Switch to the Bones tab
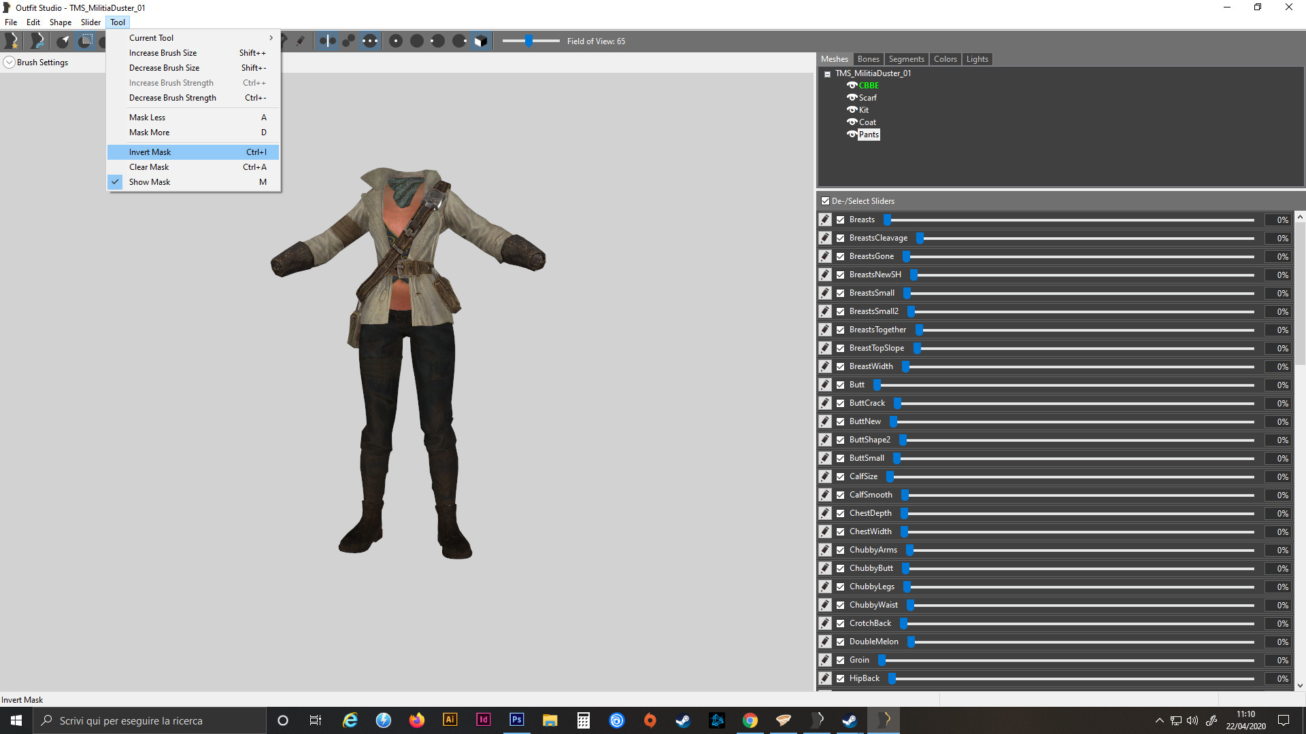Screen dimensions: 1306x734 point(868,59)
